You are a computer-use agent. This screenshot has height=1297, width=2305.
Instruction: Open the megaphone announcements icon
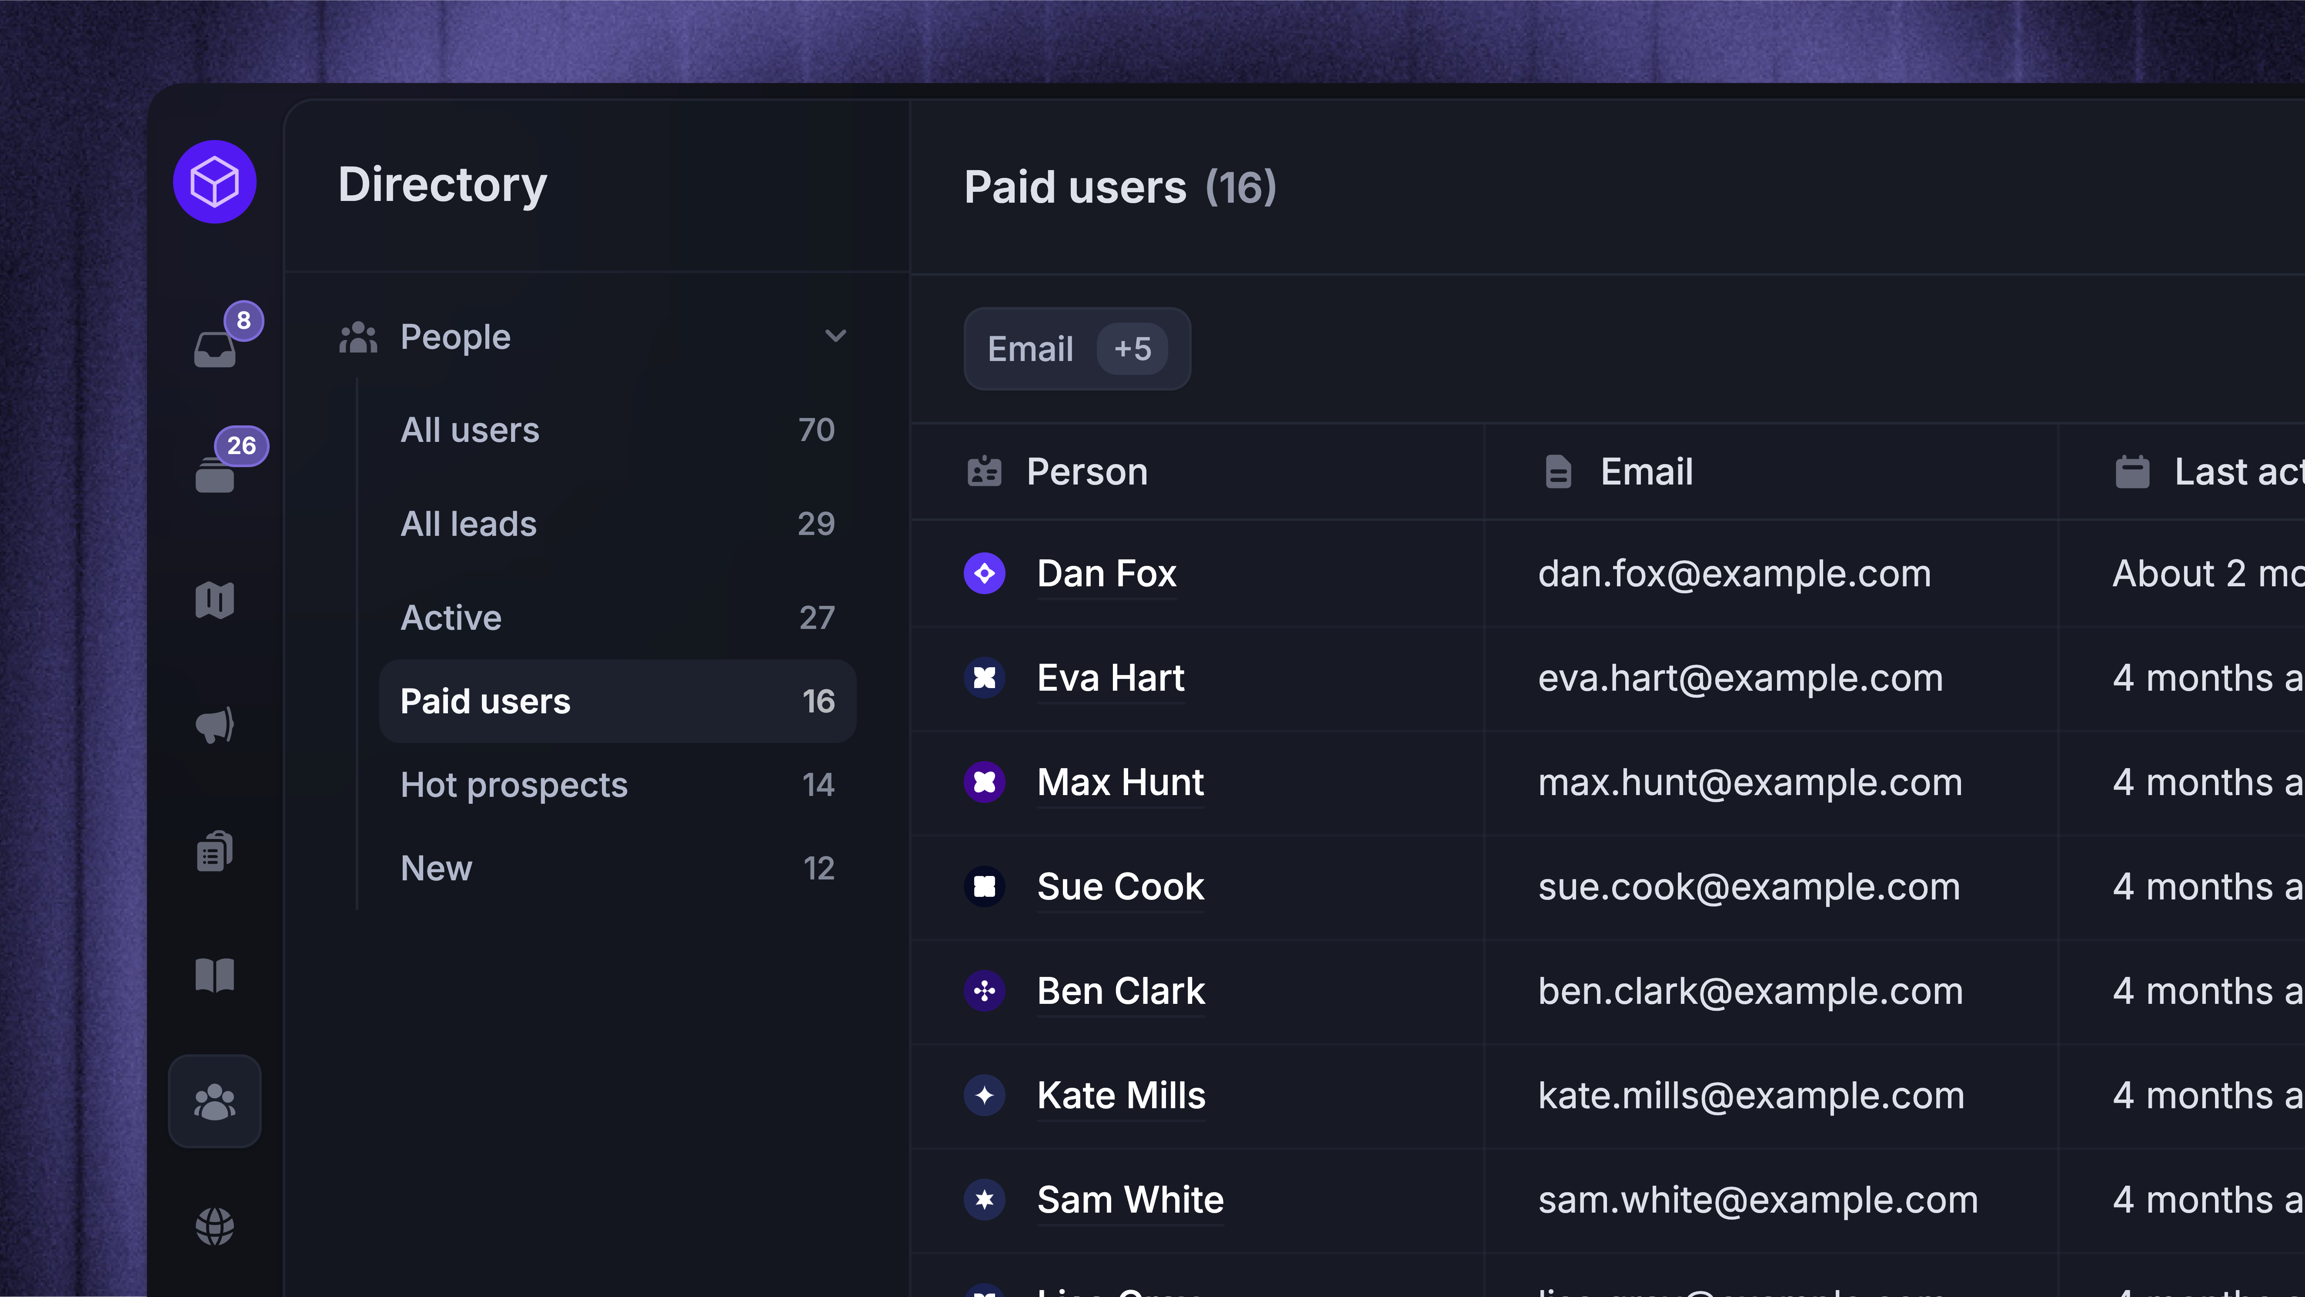point(215,725)
